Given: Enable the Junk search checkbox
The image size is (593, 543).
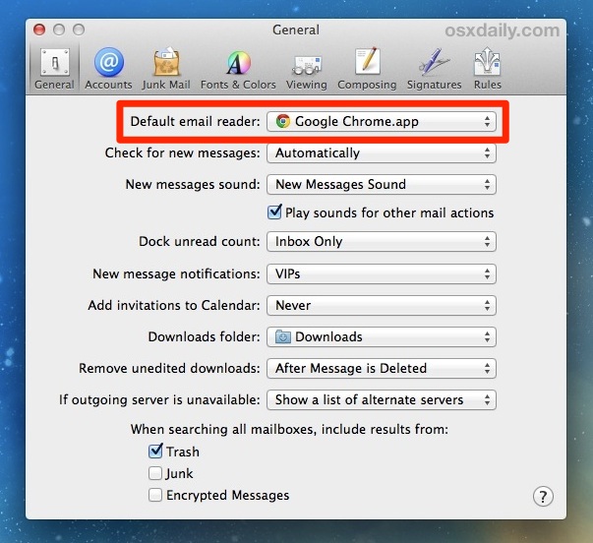Looking at the screenshot, I should [155, 473].
